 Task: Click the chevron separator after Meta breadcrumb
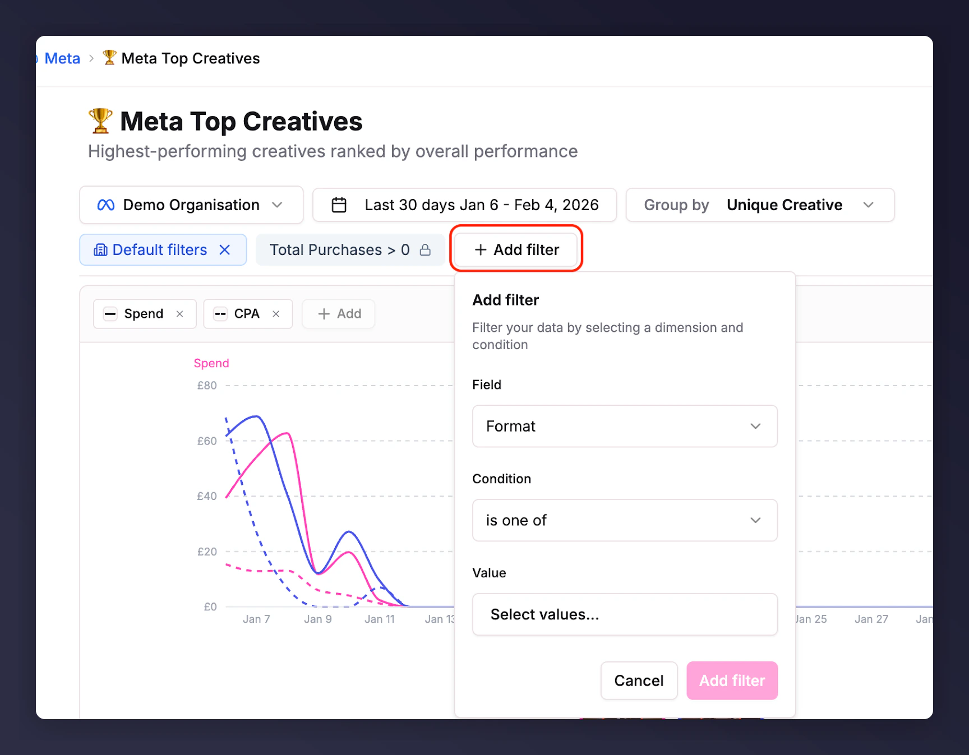click(x=91, y=58)
